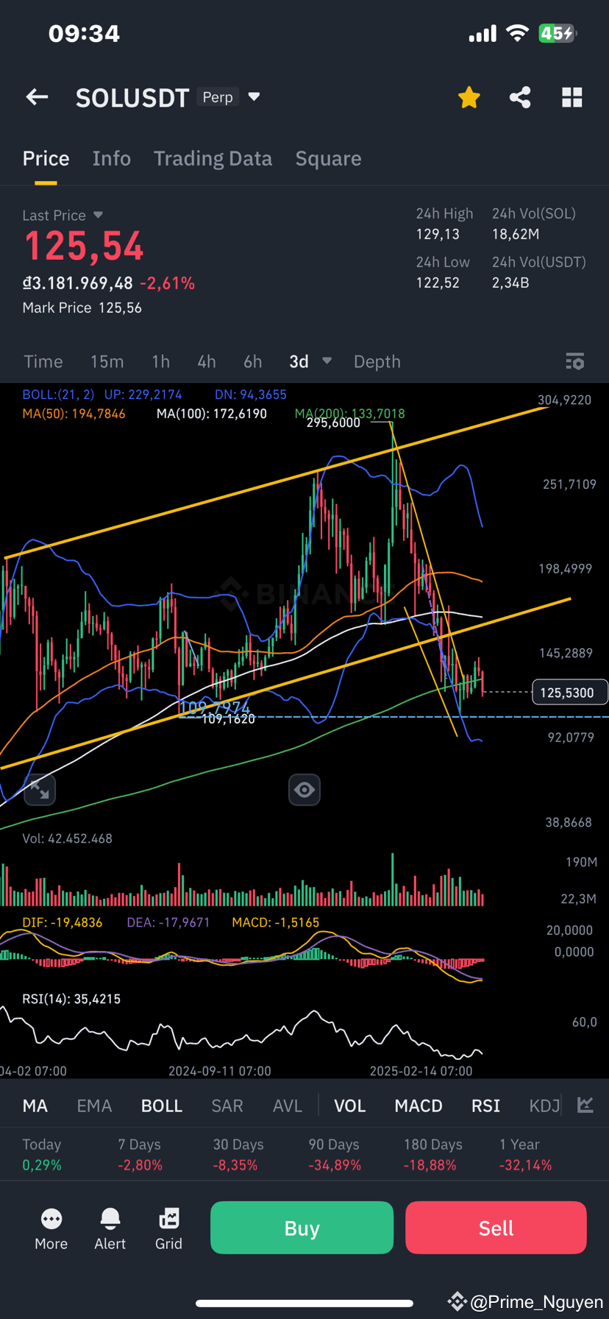Enable the AVL indicator

point(288,1106)
